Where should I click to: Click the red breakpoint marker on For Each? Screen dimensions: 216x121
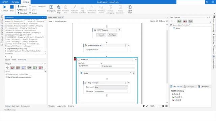tap(75, 59)
